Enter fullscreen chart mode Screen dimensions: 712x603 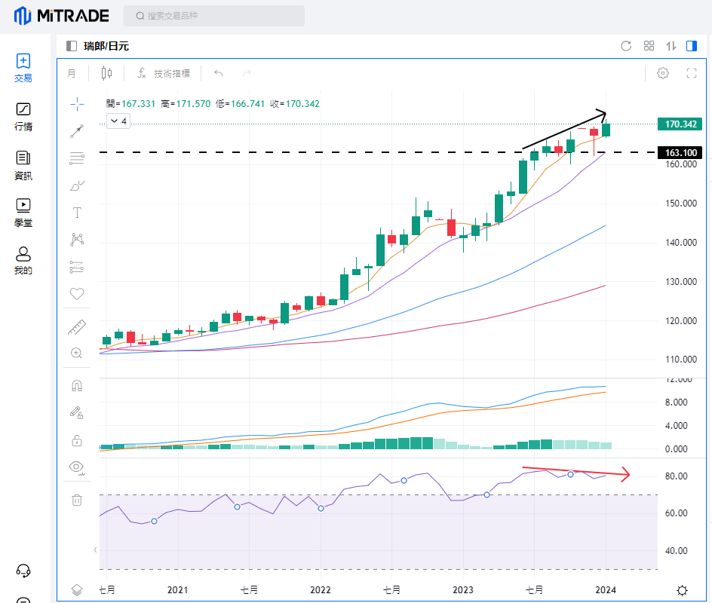click(691, 73)
